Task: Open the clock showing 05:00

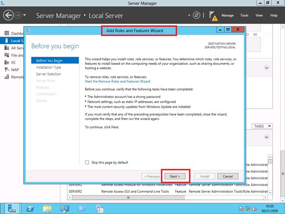Action: click(270, 209)
